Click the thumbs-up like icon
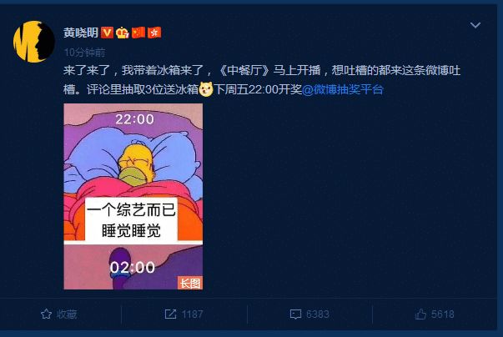Viewport: 503px width, 337px height. (x=420, y=314)
